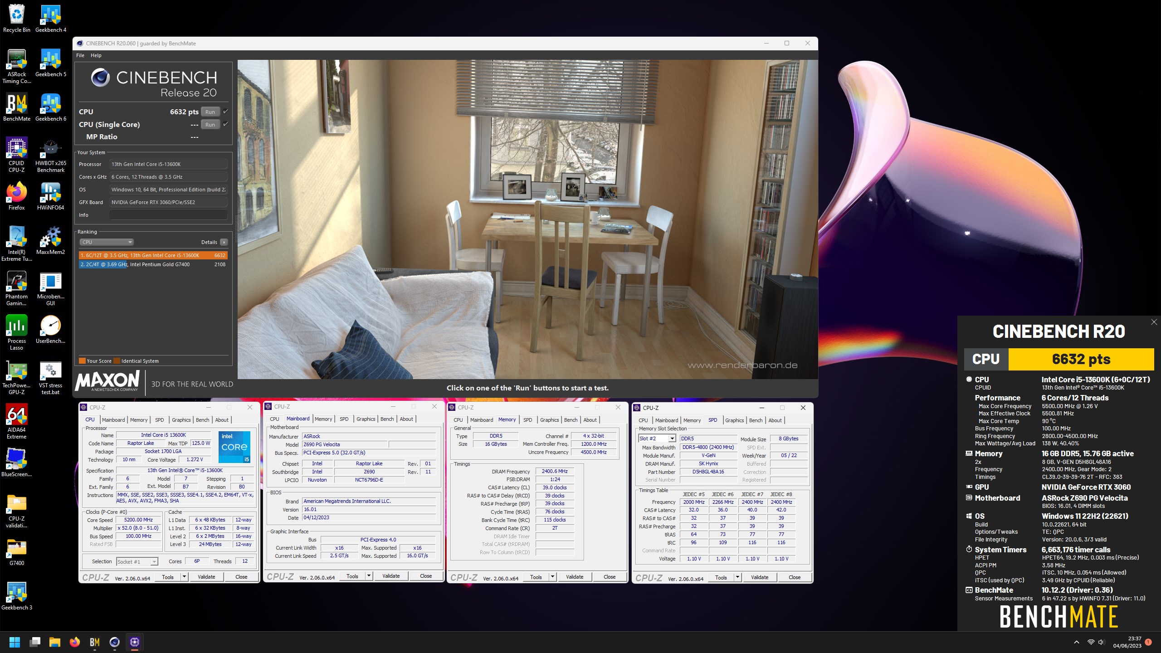The image size is (1161, 653).
Task: Open the CPUID CPU-Z desktop icon
Action: click(17, 155)
